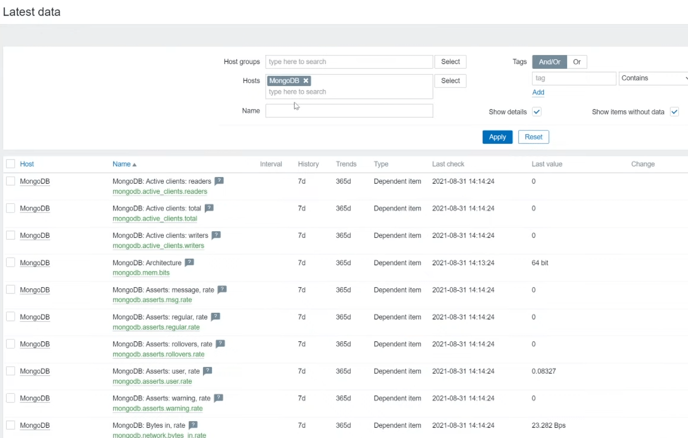Reset the filter
The image size is (688, 438).
(533, 137)
